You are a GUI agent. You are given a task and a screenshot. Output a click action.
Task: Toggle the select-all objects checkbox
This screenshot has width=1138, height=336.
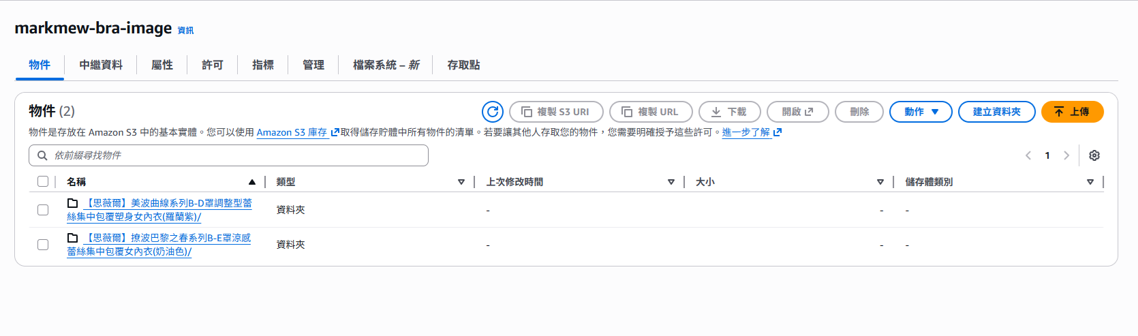[43, 181]
